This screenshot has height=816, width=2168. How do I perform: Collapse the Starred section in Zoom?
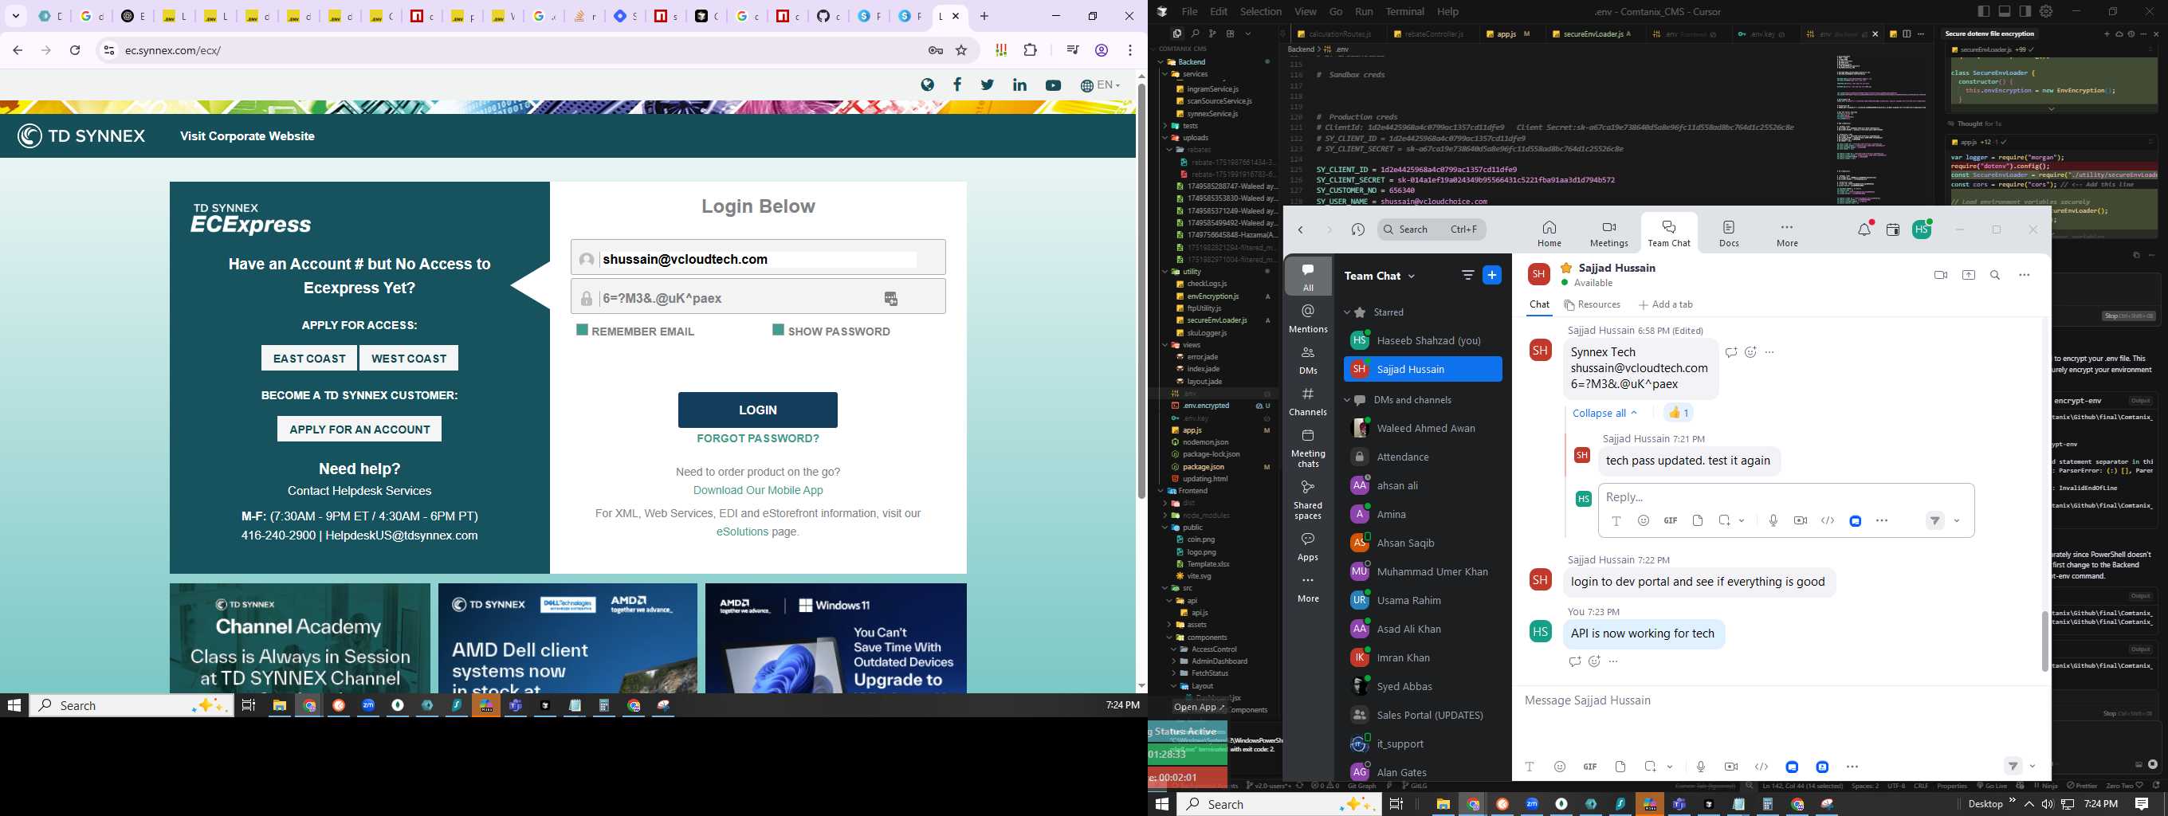click(1347, 312)
